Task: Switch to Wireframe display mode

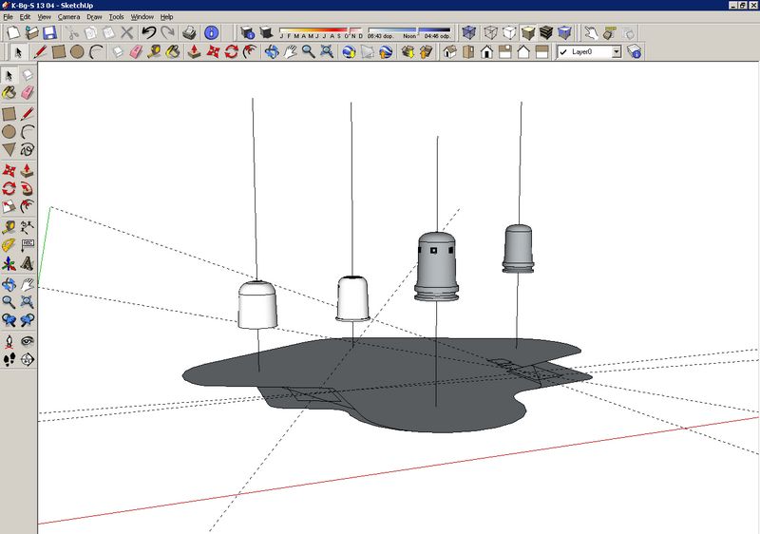Action: [x=489, y=32]
